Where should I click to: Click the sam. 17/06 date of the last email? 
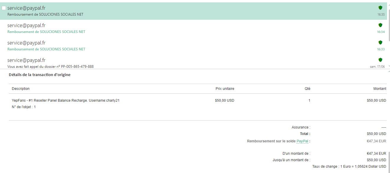pos(377,67)
